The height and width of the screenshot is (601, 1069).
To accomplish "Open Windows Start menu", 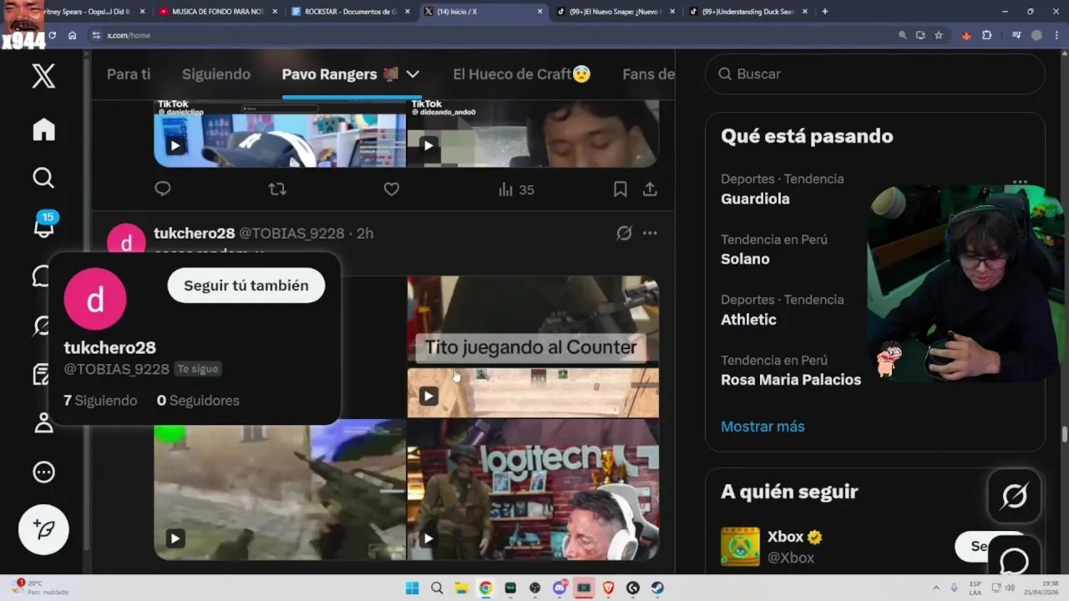I will [412, 588].
